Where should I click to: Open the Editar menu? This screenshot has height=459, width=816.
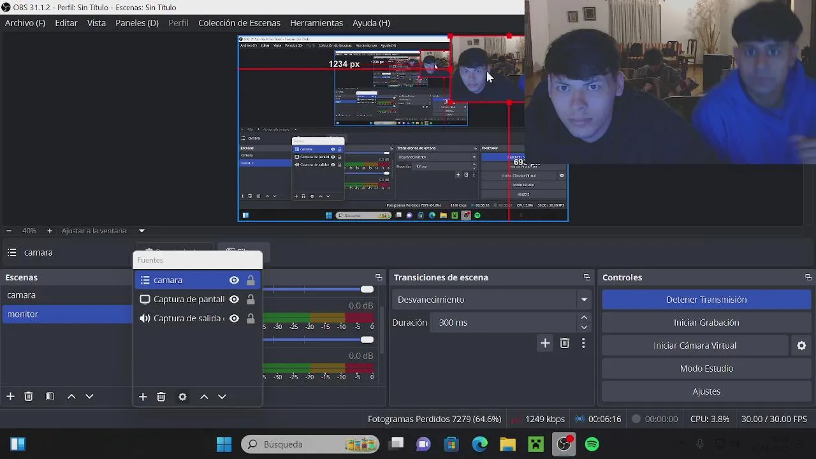pos(66,23)
